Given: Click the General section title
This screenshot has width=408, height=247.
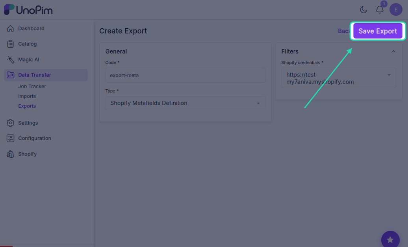Looking at the screenshot, I should [x=116, y=52].
